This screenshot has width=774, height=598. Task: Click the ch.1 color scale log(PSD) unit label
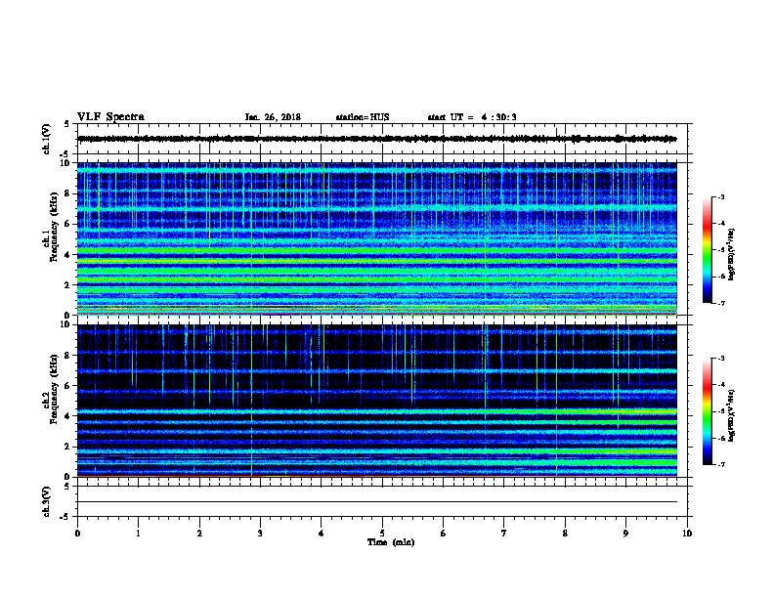coord(731,254)
